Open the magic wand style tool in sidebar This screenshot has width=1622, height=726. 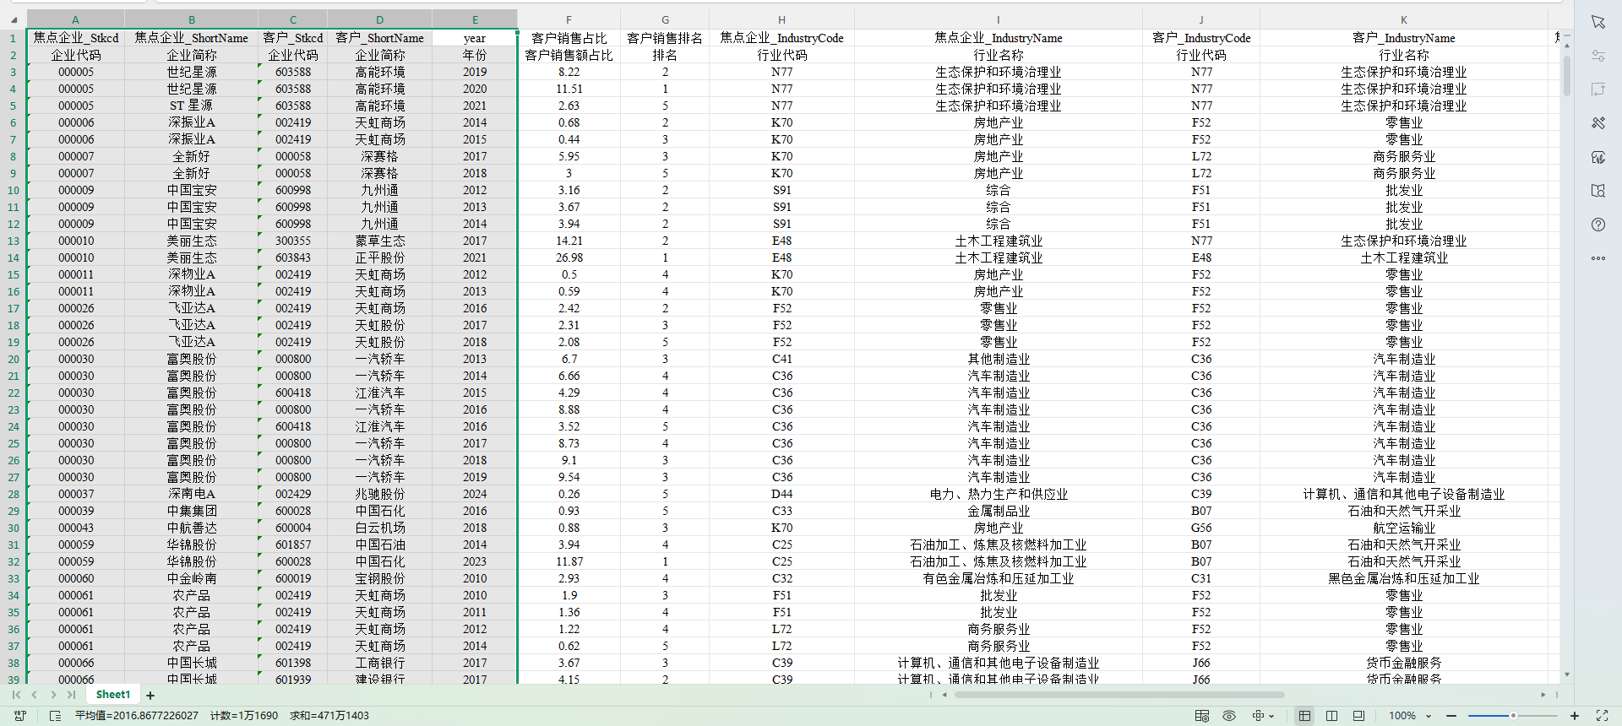1598,123
